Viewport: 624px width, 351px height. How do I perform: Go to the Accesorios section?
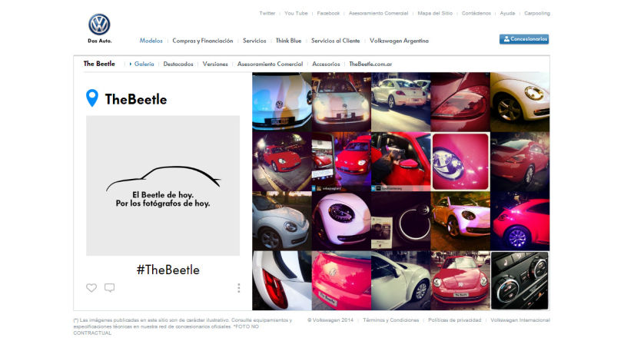click(x=326, y=64)
